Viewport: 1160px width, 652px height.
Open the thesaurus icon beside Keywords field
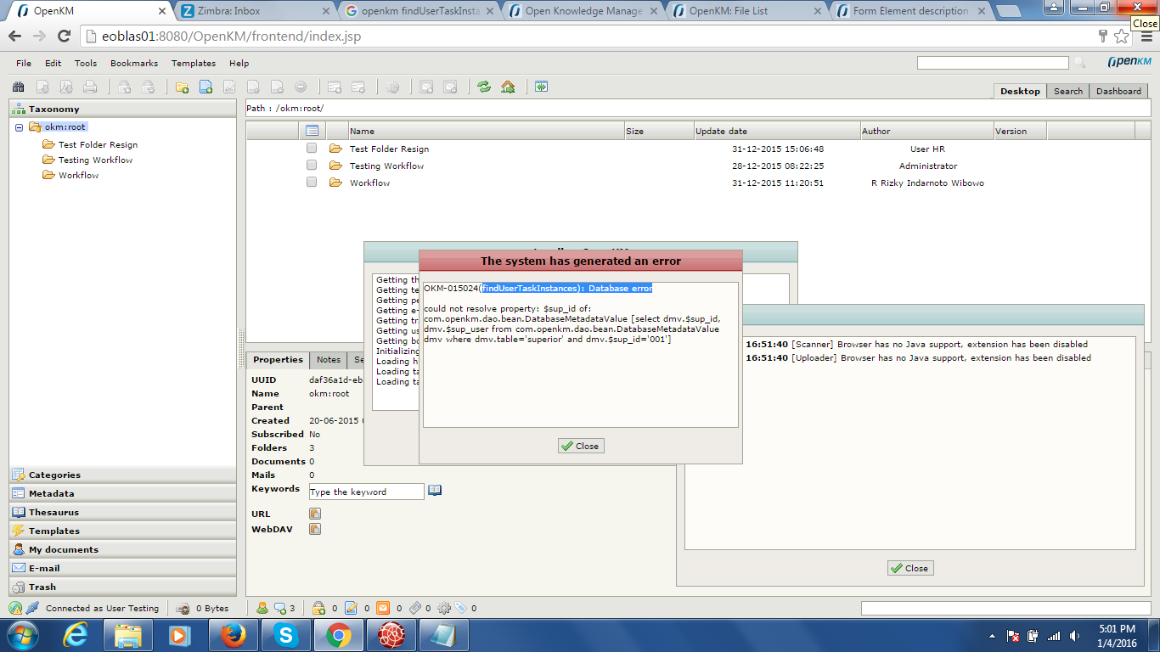coord(435,491)
